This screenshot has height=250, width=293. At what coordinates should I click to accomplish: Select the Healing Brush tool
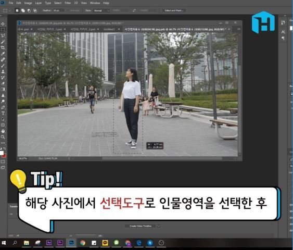(x=3, y=59)
